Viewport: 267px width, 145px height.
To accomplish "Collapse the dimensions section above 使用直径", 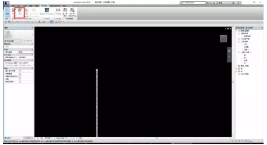I will [32, 55].
